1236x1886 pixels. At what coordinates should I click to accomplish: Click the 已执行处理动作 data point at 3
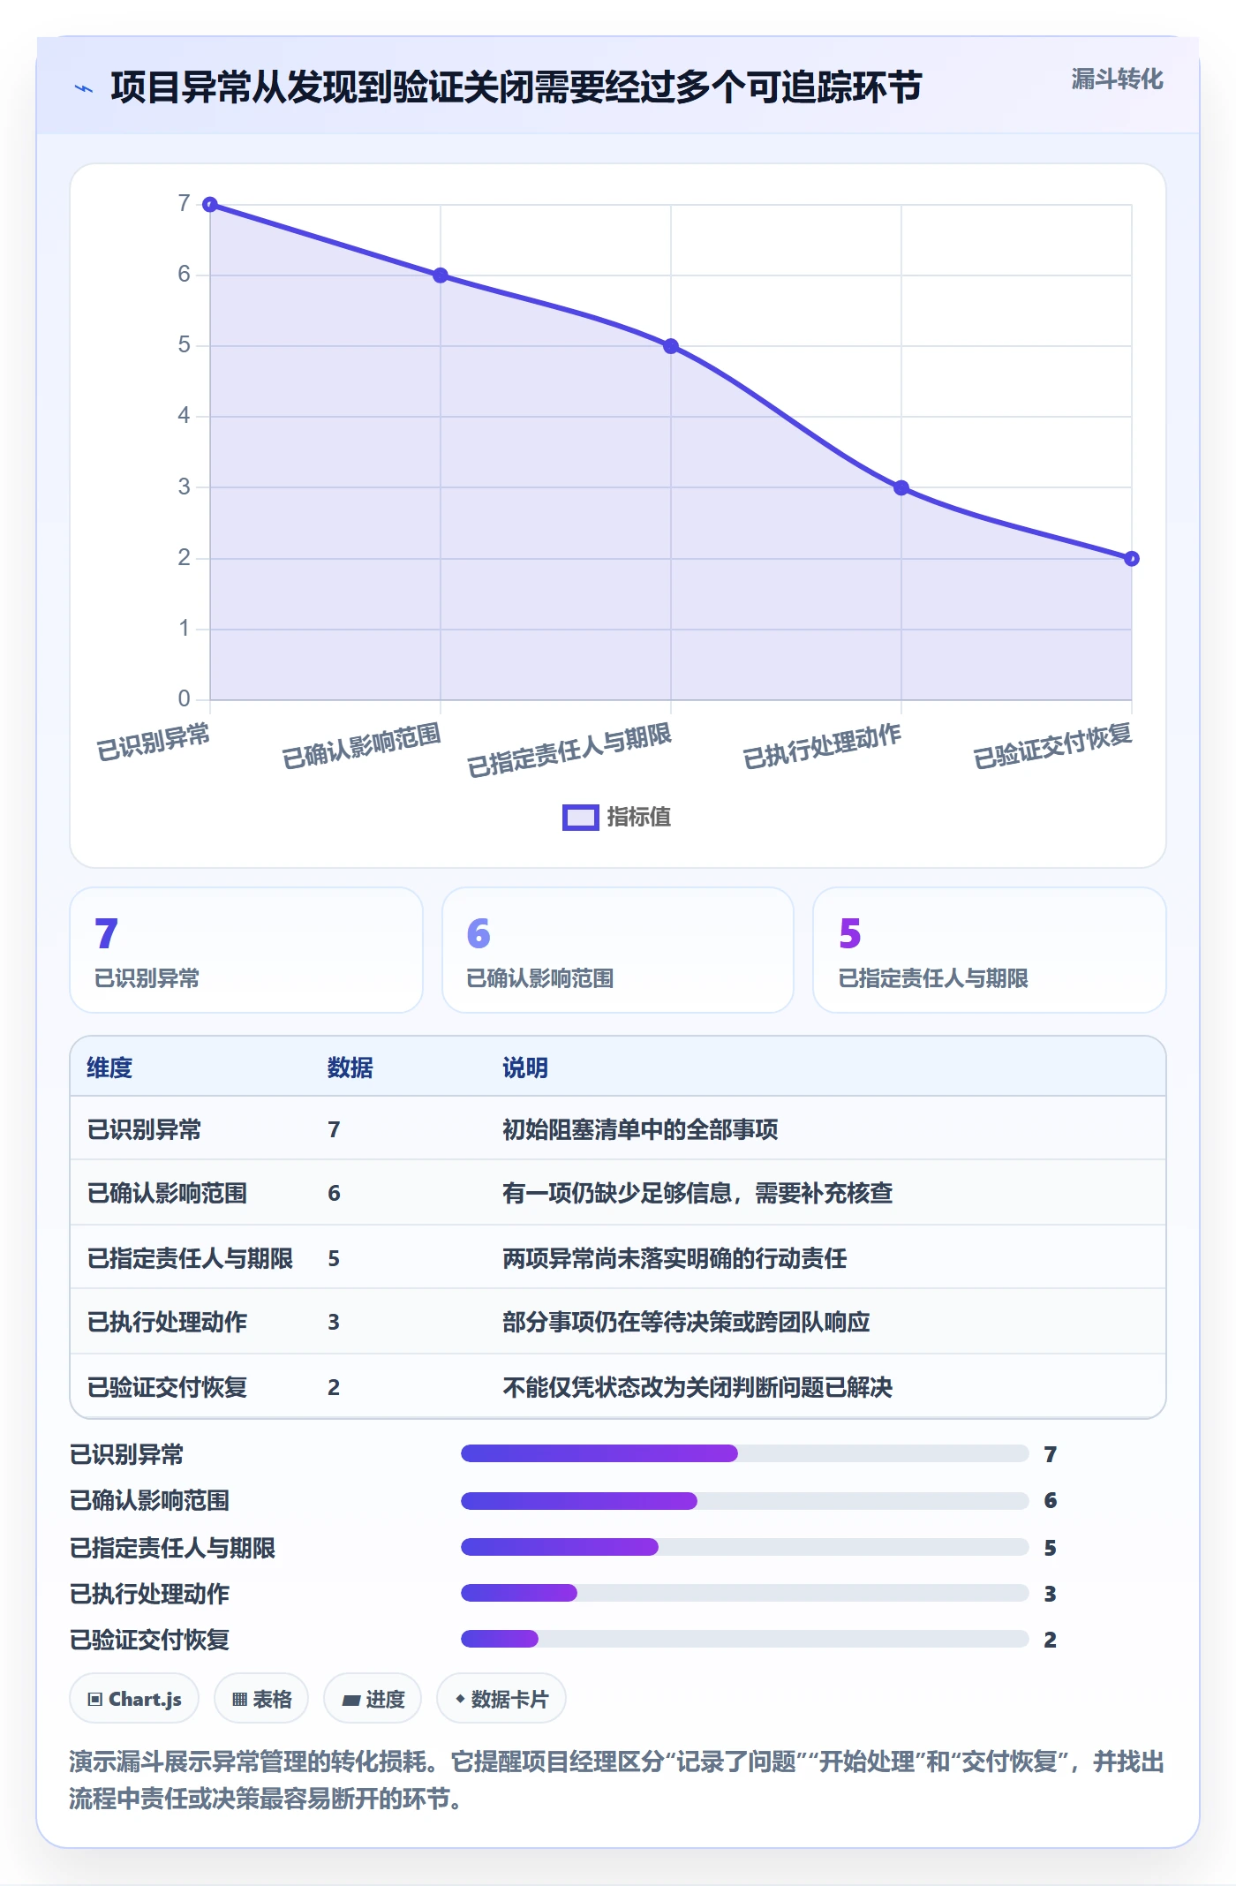pyautogui.click(x=901, y=487)
